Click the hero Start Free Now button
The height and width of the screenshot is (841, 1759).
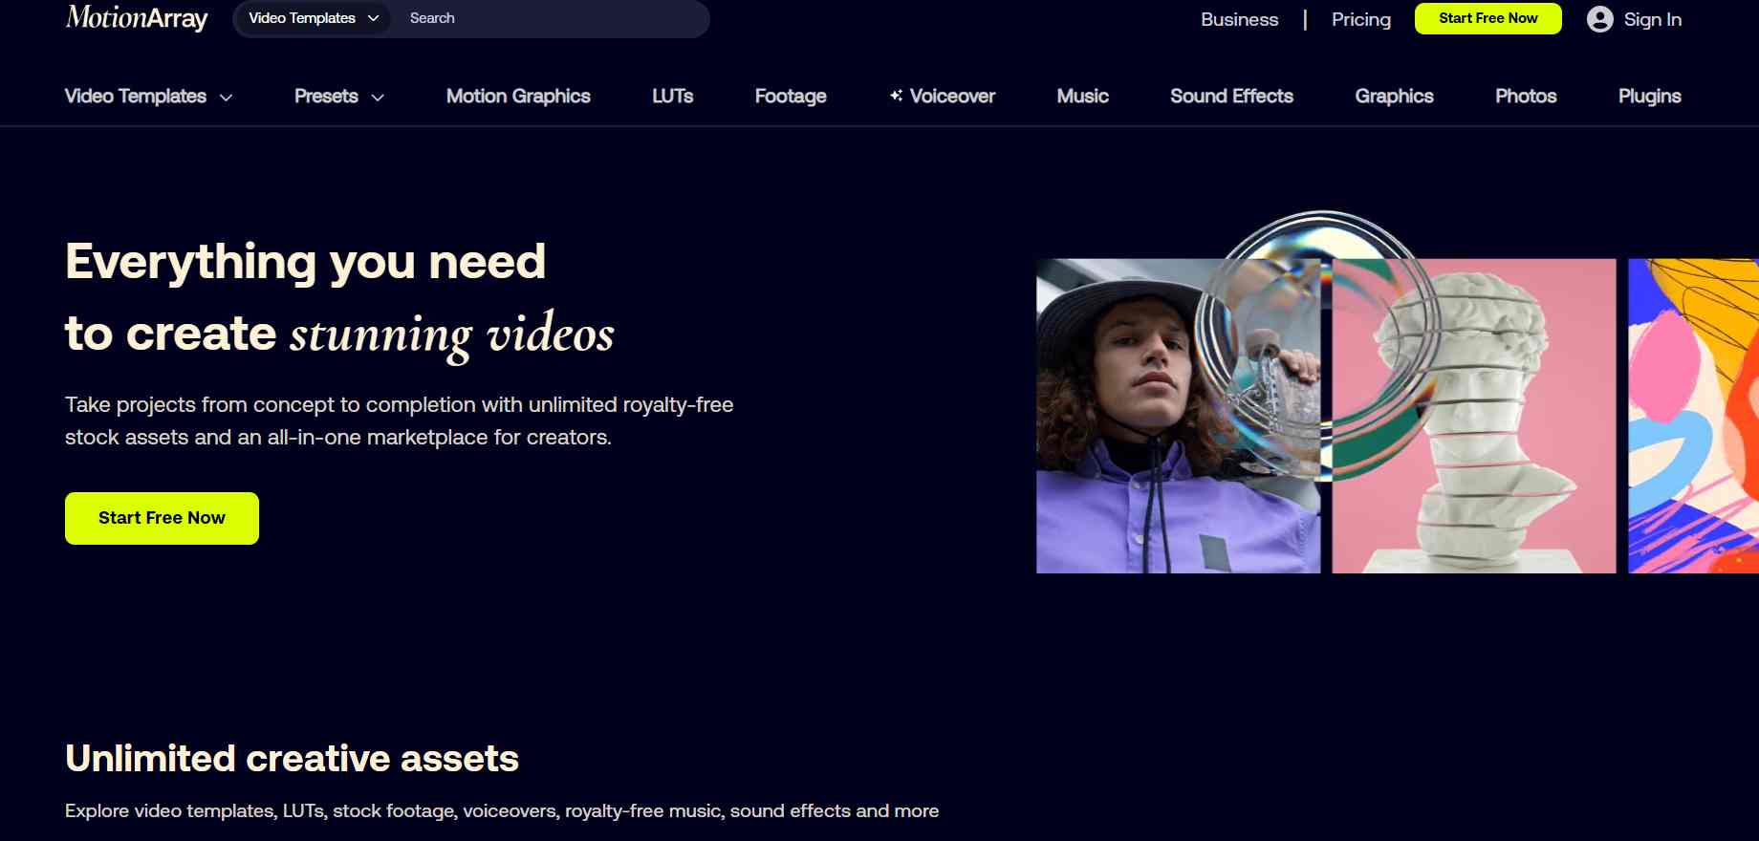[x=162, y=518]
